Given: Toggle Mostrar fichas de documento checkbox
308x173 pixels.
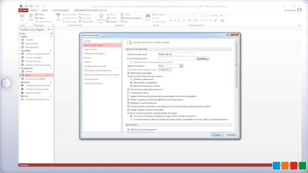Looking at the screenshot, I should click(x=131, y=86).
